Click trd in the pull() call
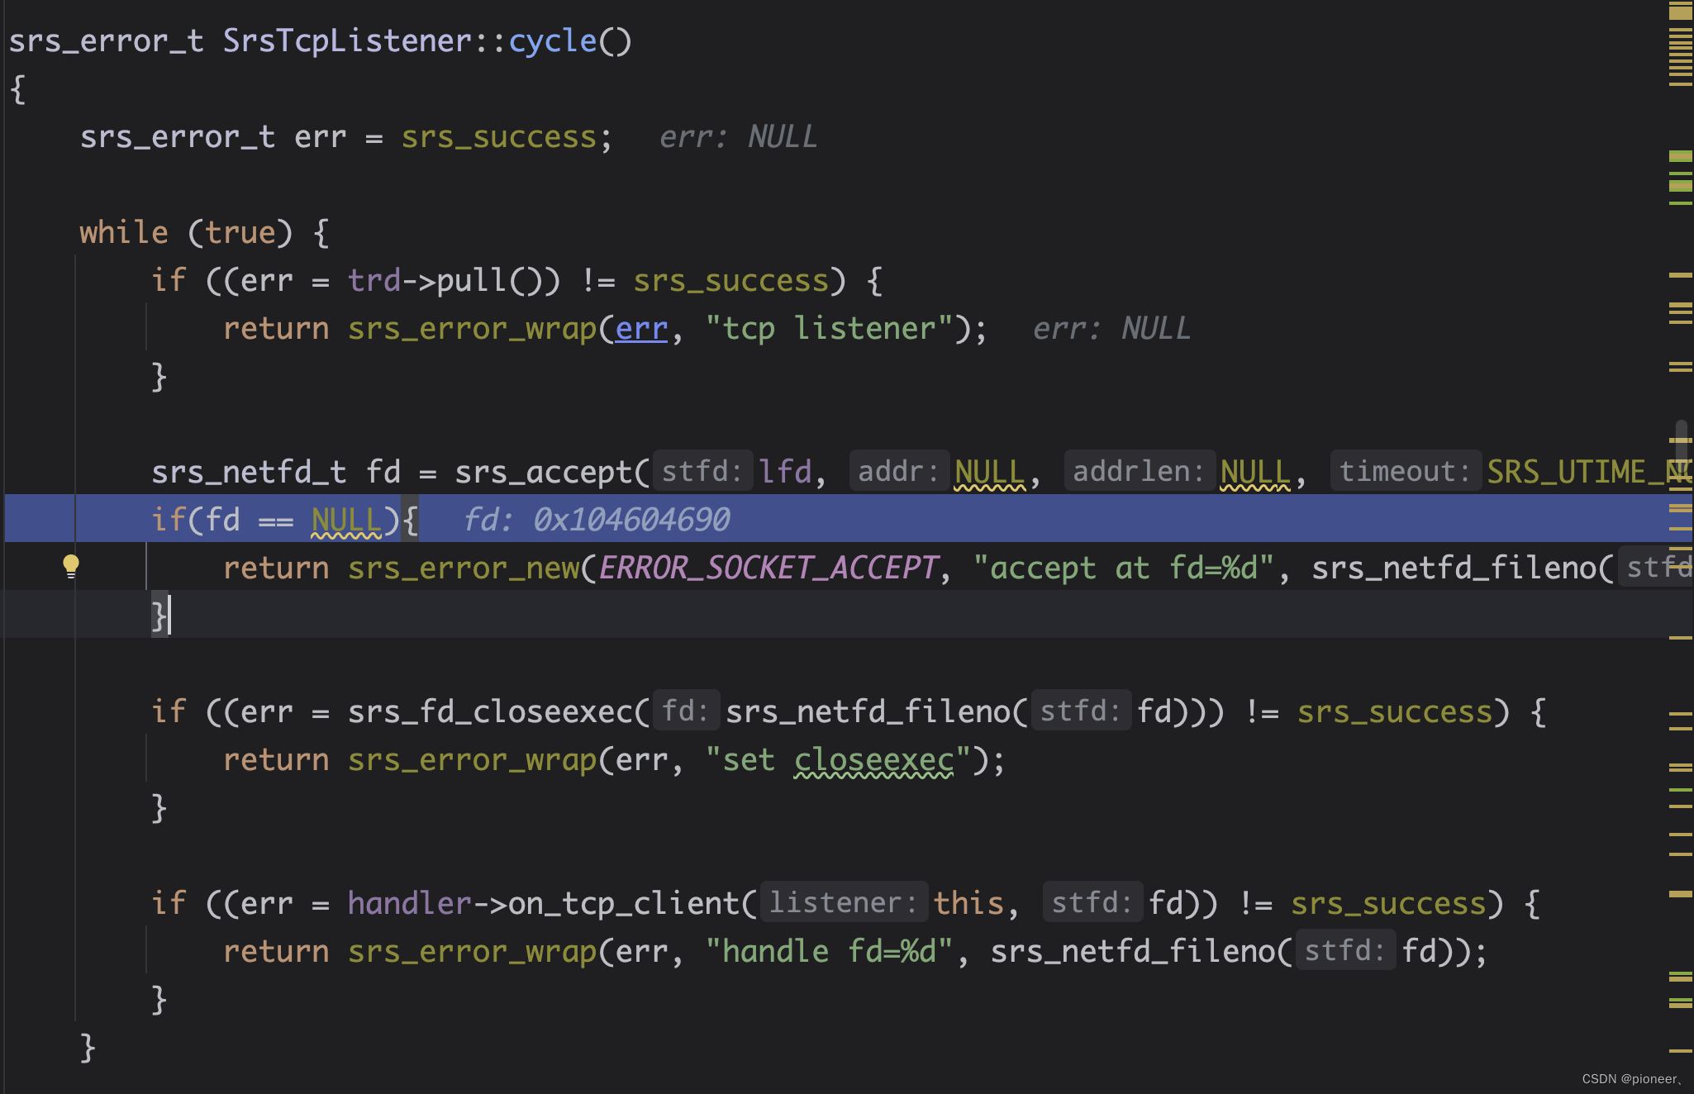The height and width of the screenshot is (1094, 1694). coord(374,281)
